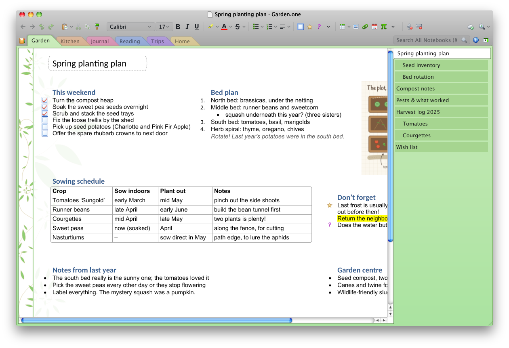Insert a picture
This screenshot has width=509, height=348.
356,27
